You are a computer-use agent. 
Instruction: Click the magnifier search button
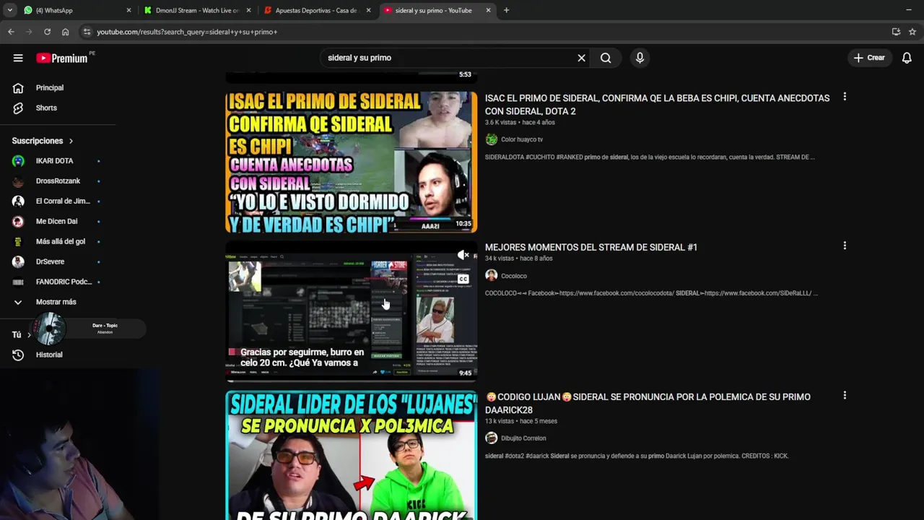606,58
